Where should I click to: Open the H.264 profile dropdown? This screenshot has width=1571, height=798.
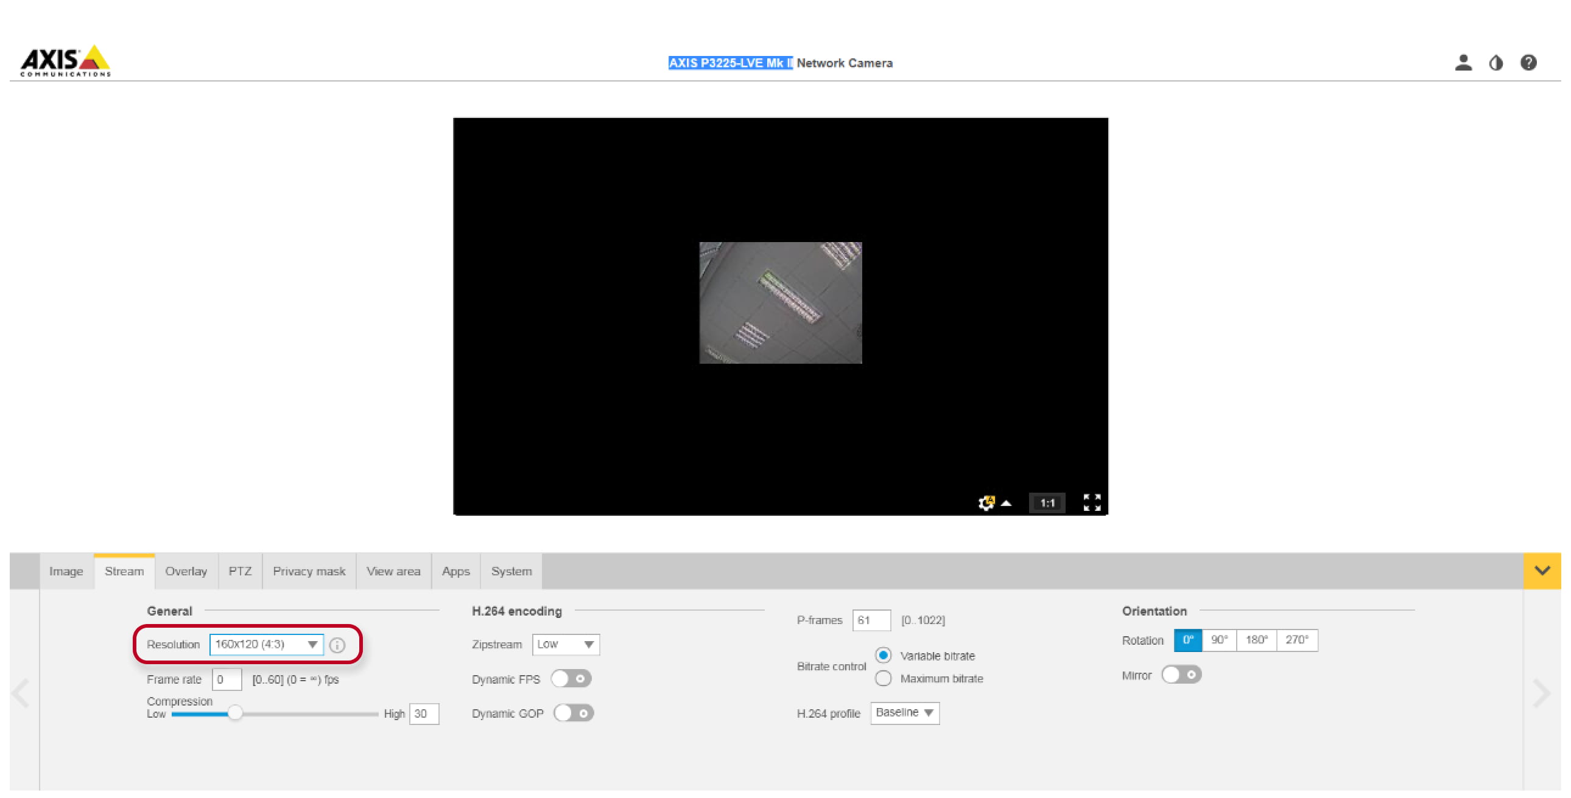tap(905, 713)
